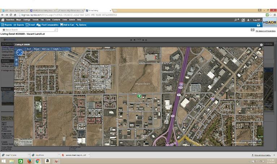Print the listing with printer icon
Image resolution: width=277 pixels, height=164 pixels.
tap(258, 25)
